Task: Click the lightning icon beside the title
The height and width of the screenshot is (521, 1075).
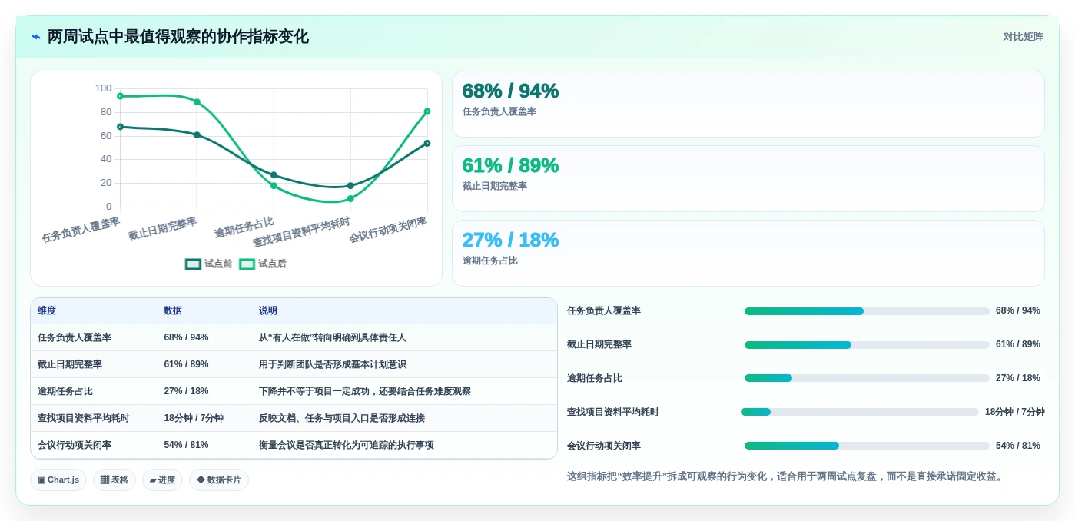Action: [36, 37]
